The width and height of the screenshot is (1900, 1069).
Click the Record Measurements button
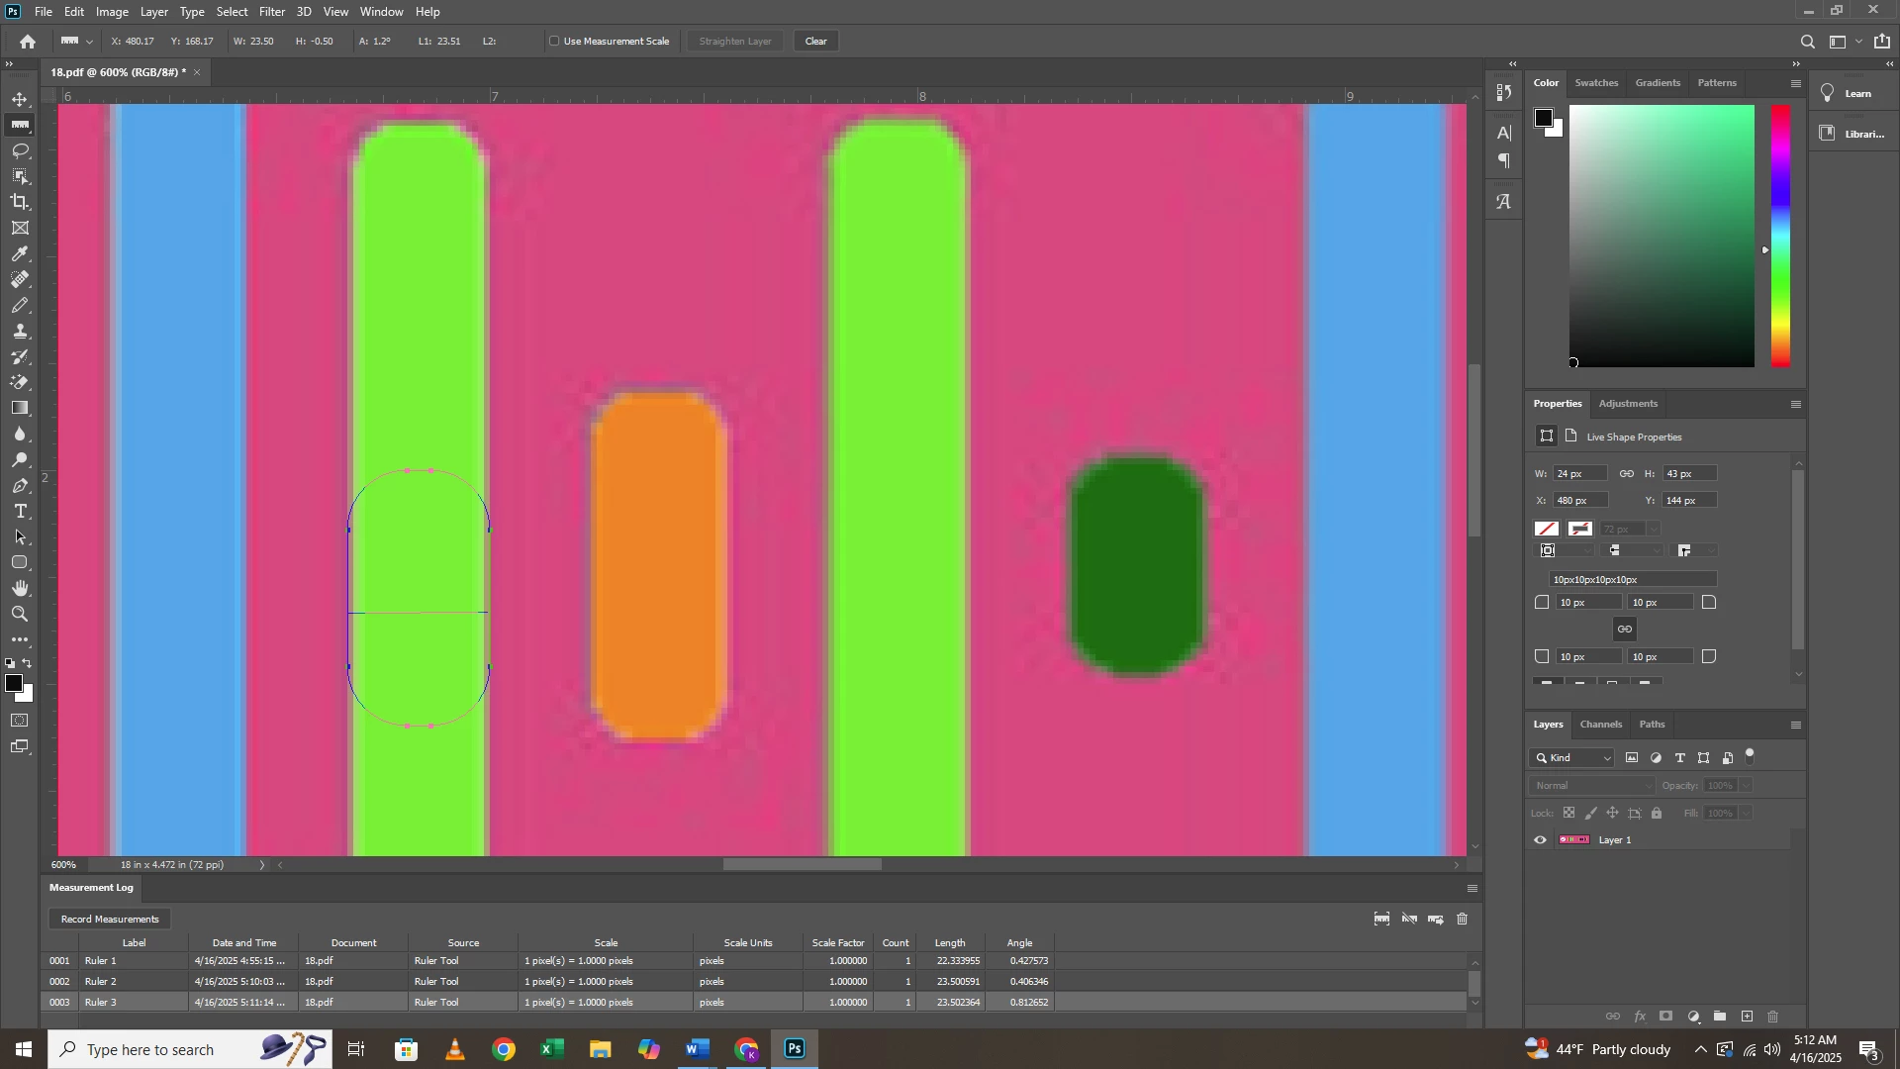coord(110,920)
